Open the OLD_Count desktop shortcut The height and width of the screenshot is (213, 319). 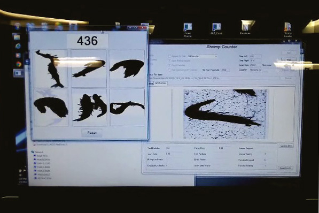pos(216,28)
